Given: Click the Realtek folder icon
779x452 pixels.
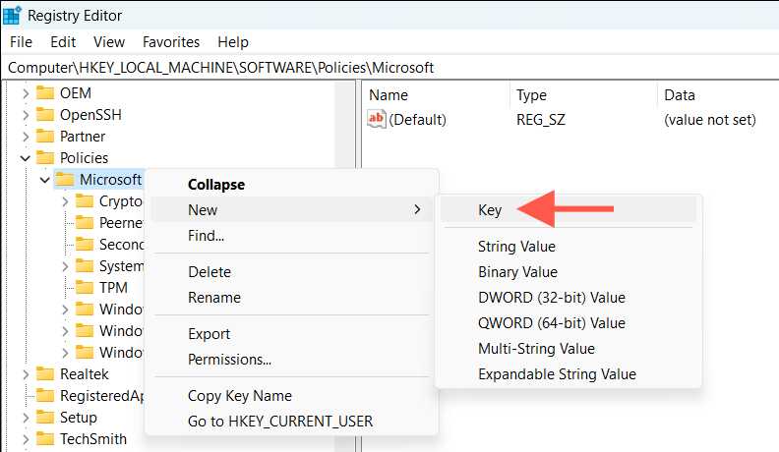Looking at the screenshot, I should [x=44, y=374].
